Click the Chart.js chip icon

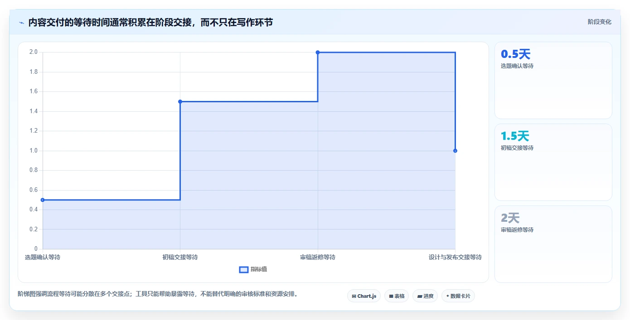pos(354,296)
